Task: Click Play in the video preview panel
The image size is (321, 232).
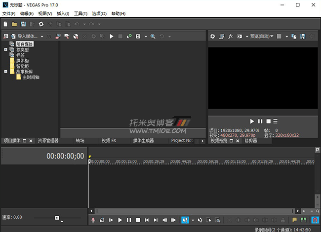Action: [252, 121]
